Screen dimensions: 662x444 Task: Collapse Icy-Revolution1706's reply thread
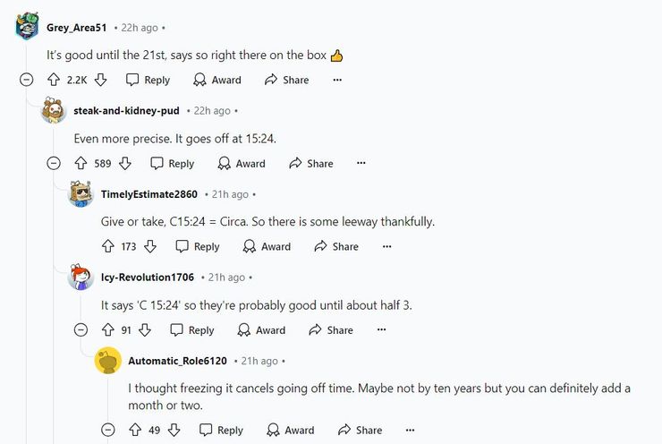pos(81,329)
